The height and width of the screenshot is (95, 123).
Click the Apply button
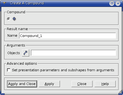click(x=49, y=84)
